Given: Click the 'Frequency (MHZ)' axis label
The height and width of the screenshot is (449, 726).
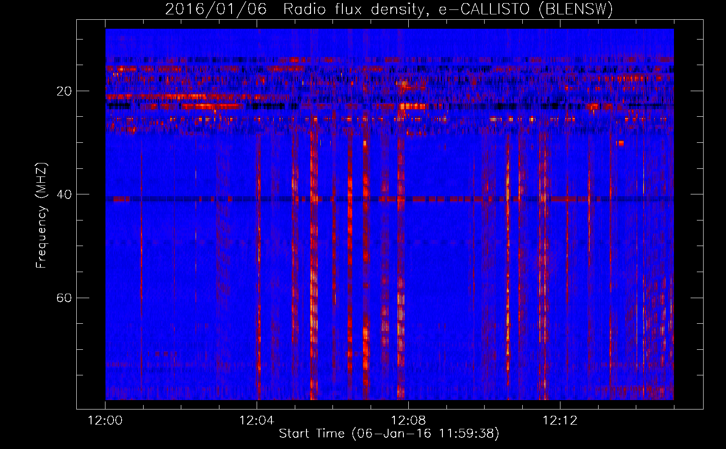Looking at the screenshot, I should (41, 216).
